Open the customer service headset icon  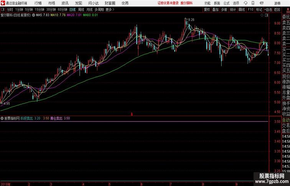pyautogui.click(x=246, y=3)
